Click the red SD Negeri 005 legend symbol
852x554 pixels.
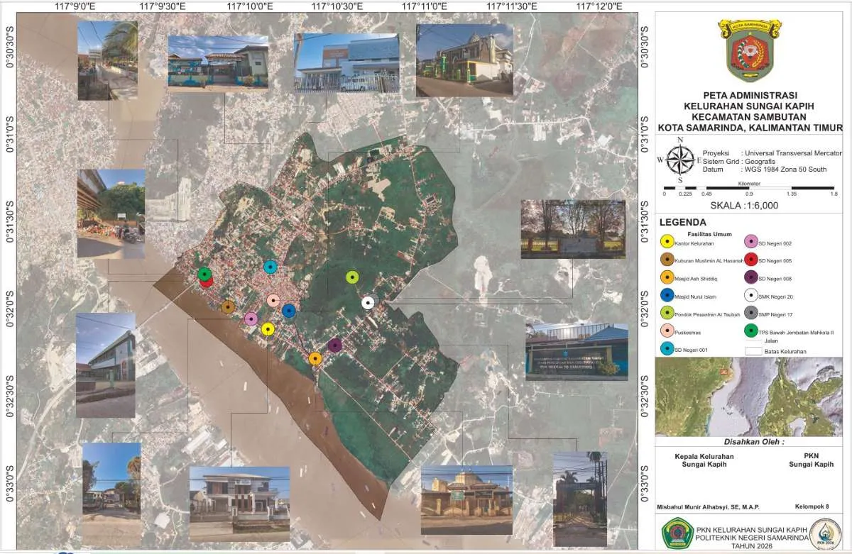[x=750, y=260]
